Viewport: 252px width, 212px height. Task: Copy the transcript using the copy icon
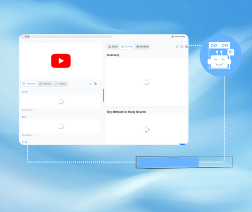(95, 84)
